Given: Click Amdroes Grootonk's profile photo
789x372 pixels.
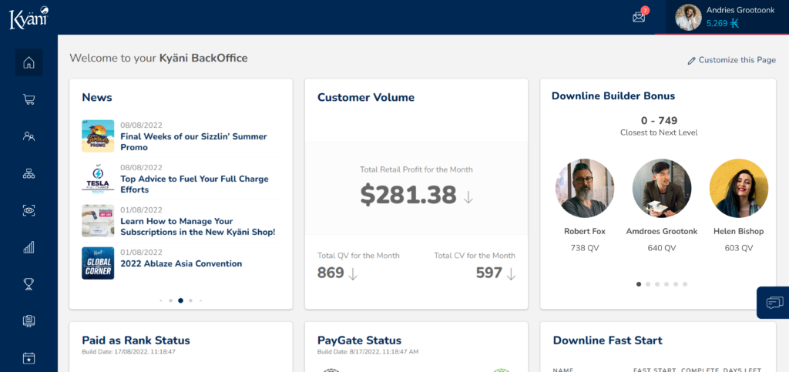Looking at the screenshot, I should tap(662, 188).
